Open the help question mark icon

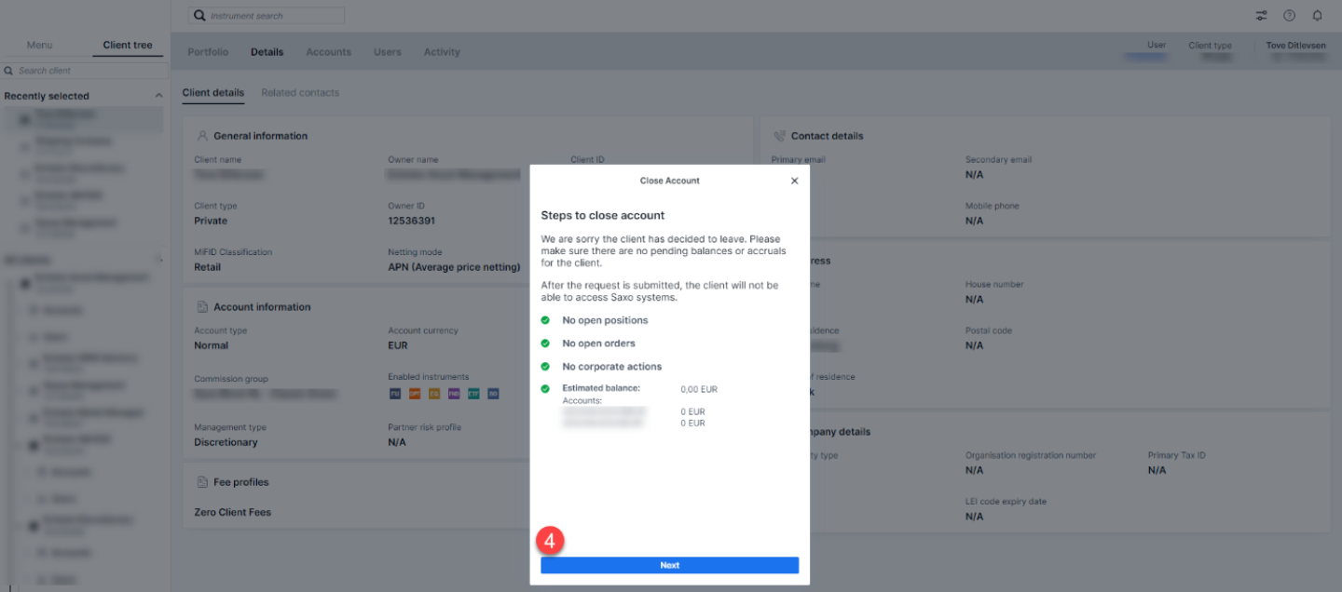point(1289,16)
